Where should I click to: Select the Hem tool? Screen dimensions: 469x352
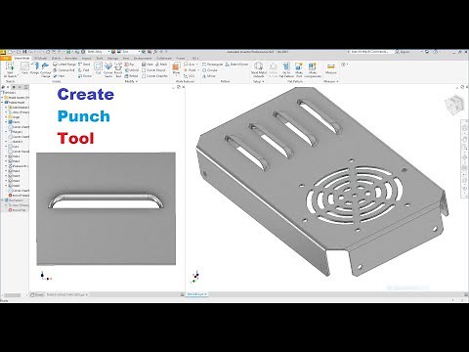pyautogui.click(x=59, y=76)
